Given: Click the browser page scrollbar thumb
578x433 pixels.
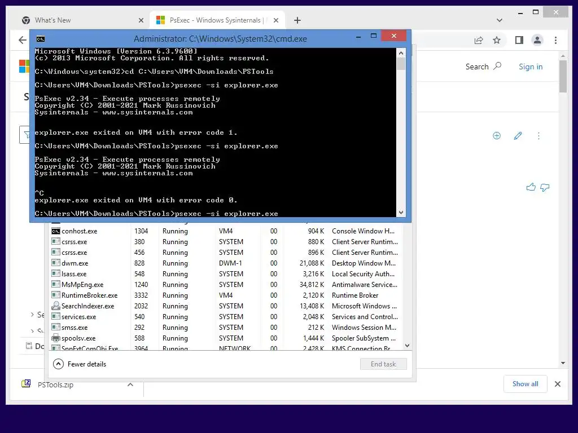Looking at the screenshot, I should tap(563, 76).
